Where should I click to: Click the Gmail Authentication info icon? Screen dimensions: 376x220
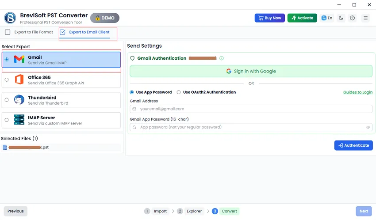point(222,58)
